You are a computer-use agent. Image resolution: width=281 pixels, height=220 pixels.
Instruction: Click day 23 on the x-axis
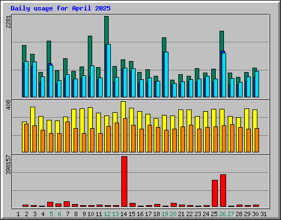(198, 214)
